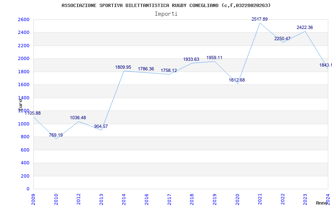
Task: Select the 2021 x-axis year label
Action: (260, 200)
